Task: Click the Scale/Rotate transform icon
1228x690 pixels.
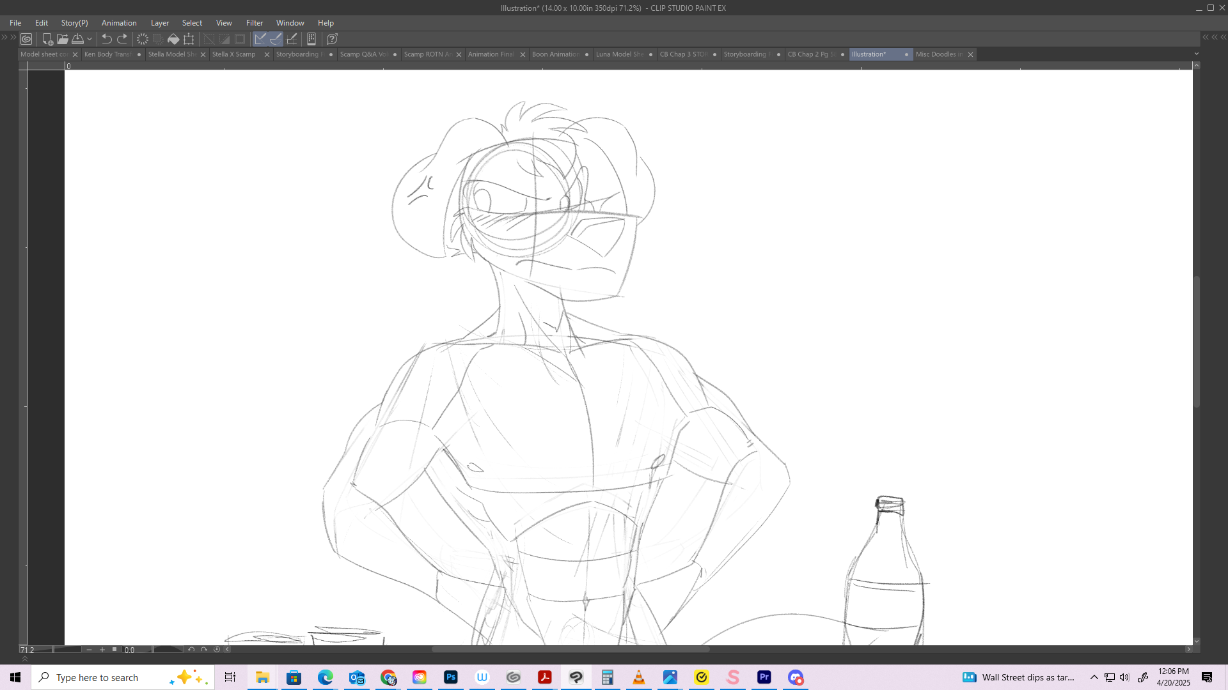Action: (x=189, y=39)
